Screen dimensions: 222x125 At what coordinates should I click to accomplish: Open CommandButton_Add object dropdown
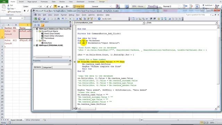[x=144, y=23]
